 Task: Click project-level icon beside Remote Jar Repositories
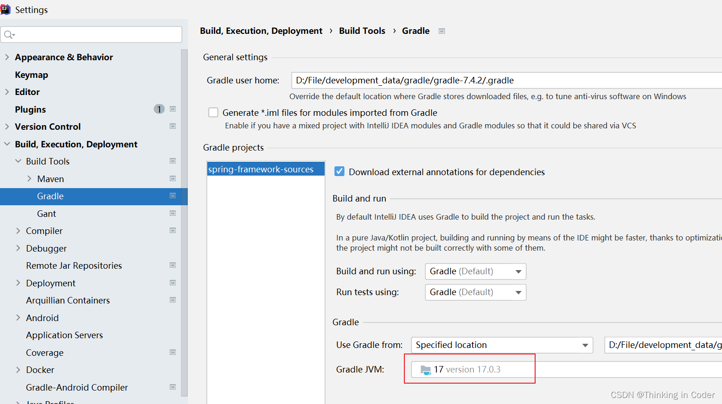tap(173, 265)
